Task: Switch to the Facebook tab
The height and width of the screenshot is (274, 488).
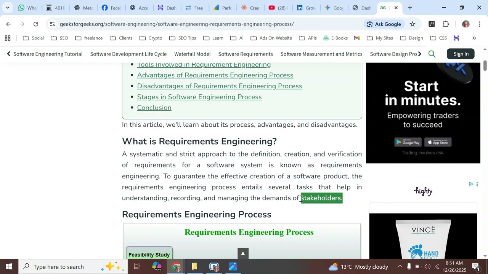Action: [111, 8]
